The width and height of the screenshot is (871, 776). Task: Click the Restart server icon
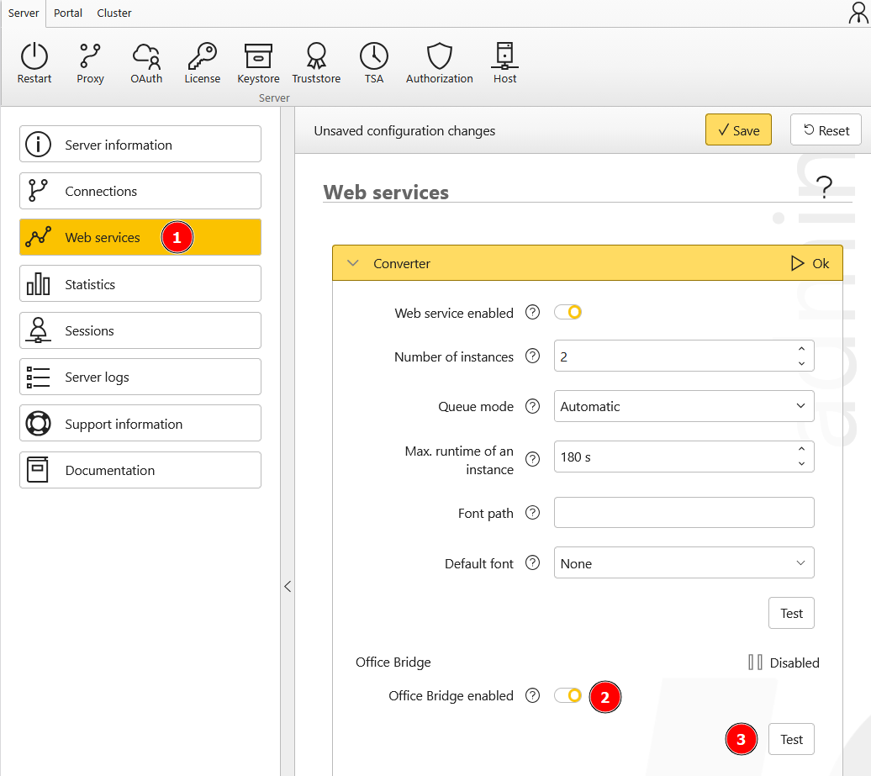coord(34,57)
